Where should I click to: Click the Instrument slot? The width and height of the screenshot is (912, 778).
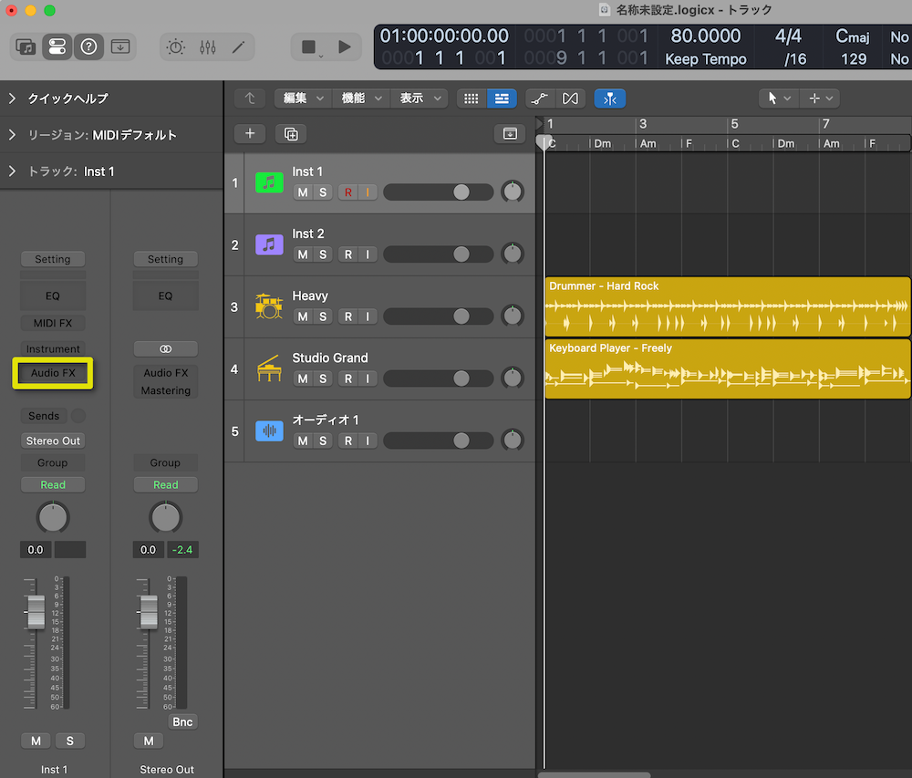click(53, 349)
